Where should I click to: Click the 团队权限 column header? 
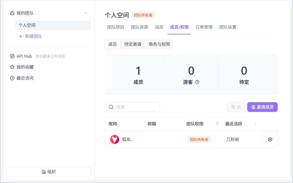coord(195,124)
